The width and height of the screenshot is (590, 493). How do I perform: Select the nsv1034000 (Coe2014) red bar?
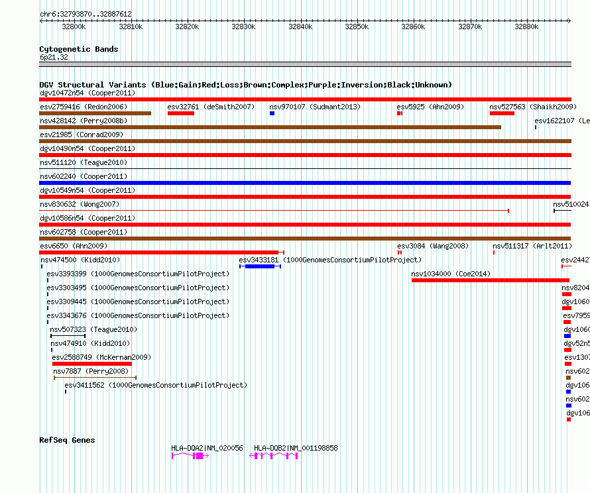pyautogui.click(x=491, y=280)
